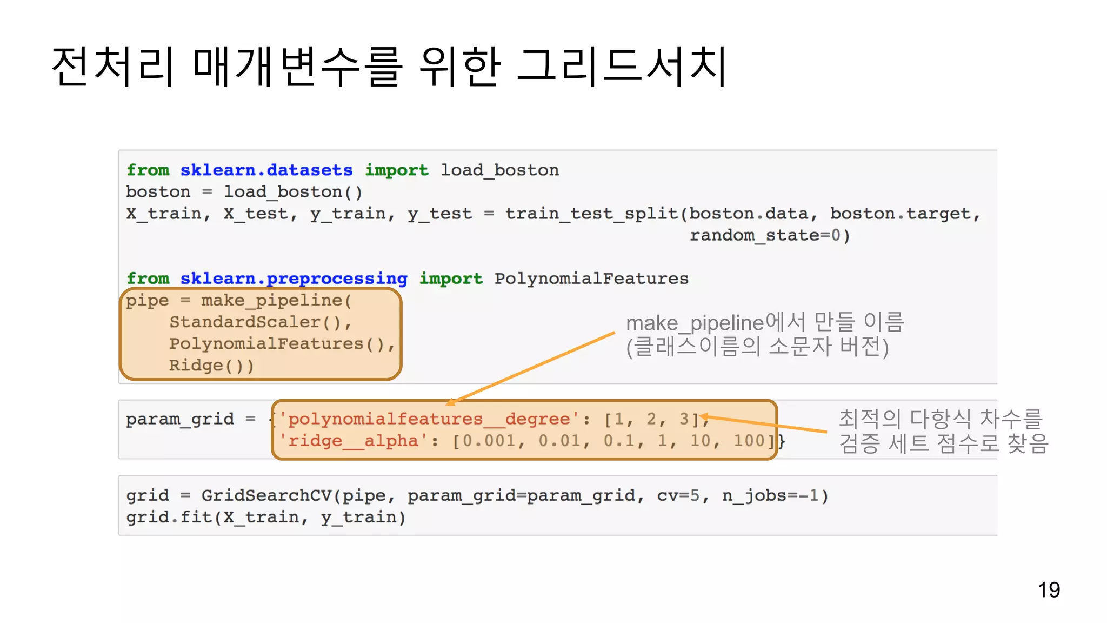Click 'sklearn.preprocessing' module name
The image size is (1107, 623).
(x=294, y=279)
